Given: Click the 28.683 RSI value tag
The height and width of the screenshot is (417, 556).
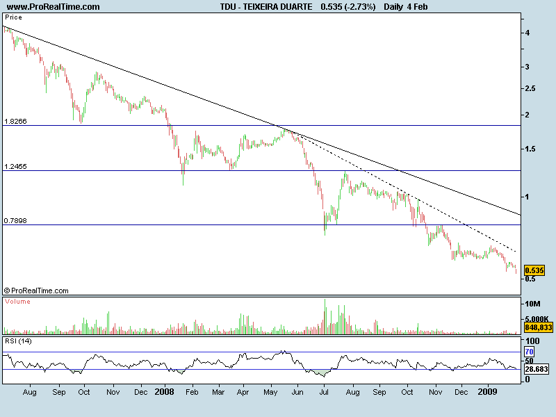Looking at the screenshot, I should tap(537, 369).
